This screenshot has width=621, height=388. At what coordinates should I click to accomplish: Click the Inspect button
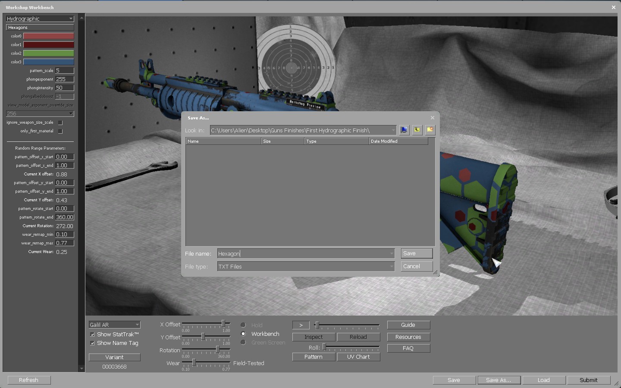pyautogui.click(x=314, y=337)
